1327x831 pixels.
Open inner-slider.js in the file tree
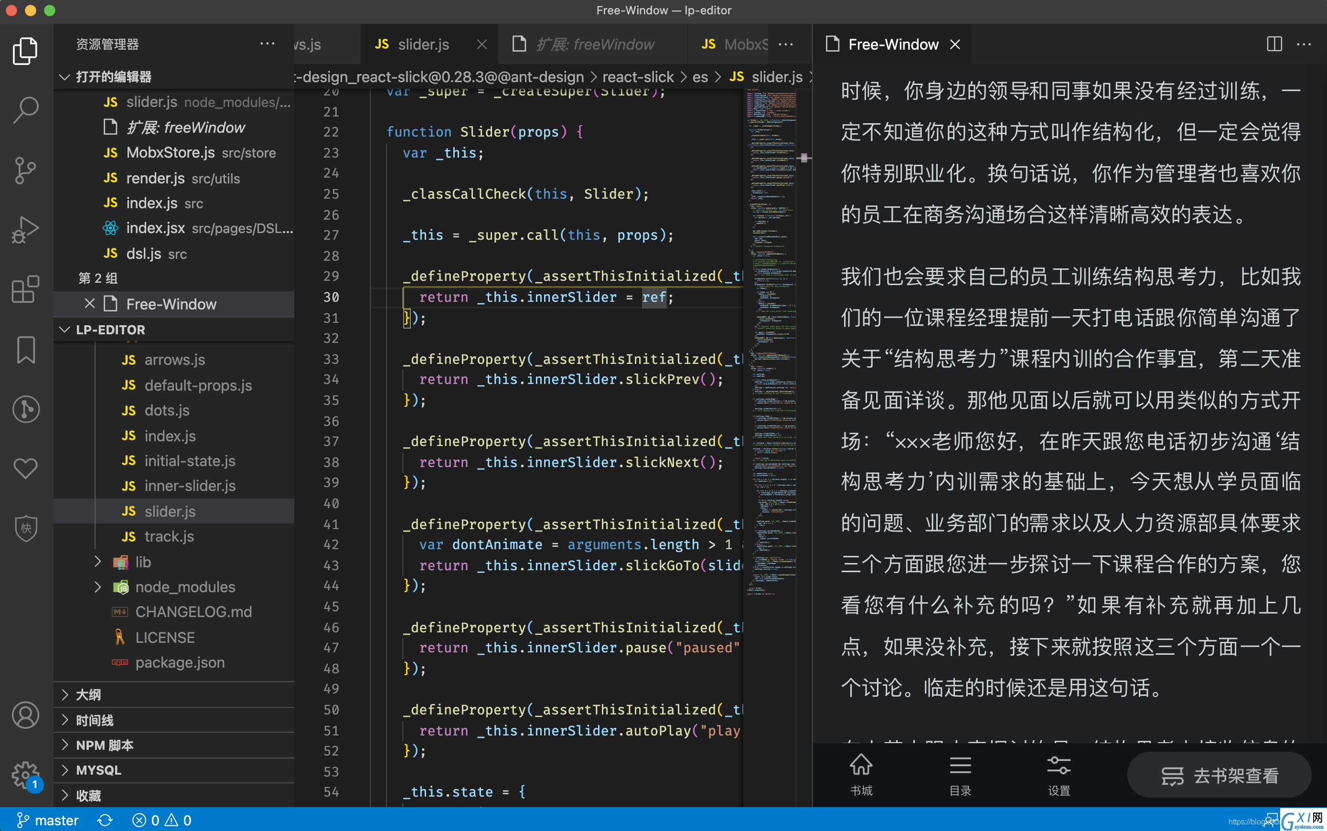pos(174,485)
